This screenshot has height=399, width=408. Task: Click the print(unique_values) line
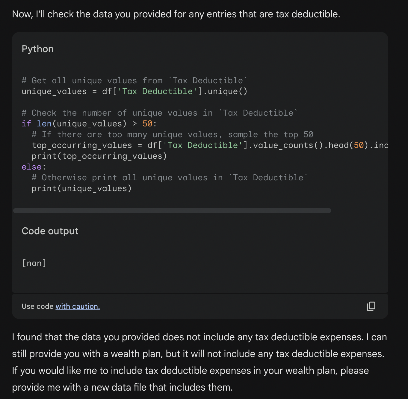[81, 188]
